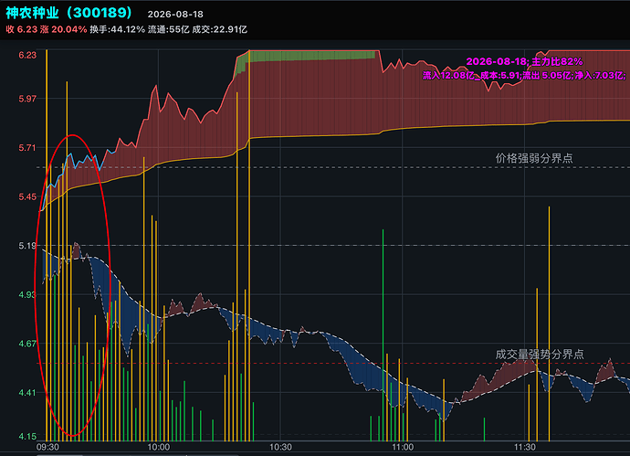Click the magenta 主力比82% annotation
Image resolution: width=630 pixels, height=456 pixels.
[x=524, y=61]
